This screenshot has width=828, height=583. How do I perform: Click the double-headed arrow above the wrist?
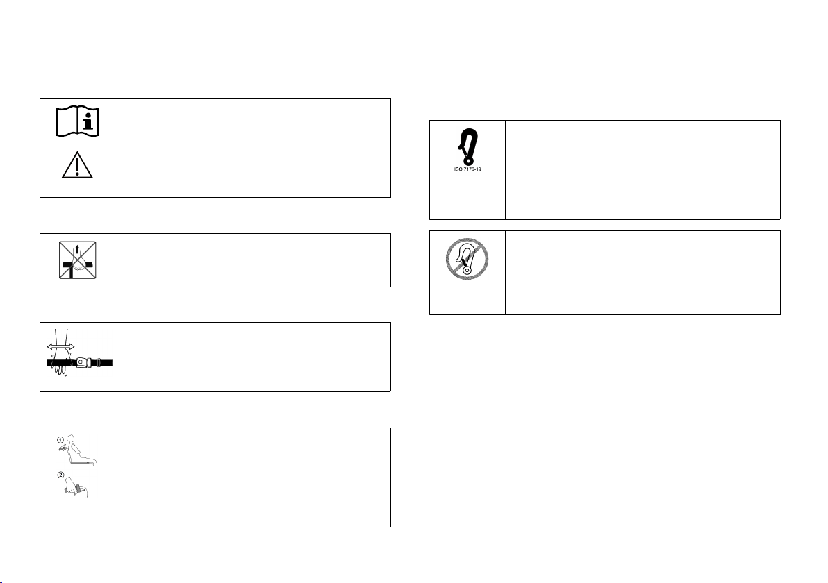pos(60,346)
